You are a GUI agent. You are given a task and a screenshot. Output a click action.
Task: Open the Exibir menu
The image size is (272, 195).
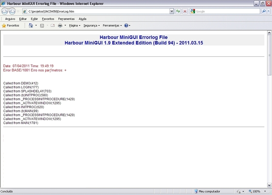point(34,19)
